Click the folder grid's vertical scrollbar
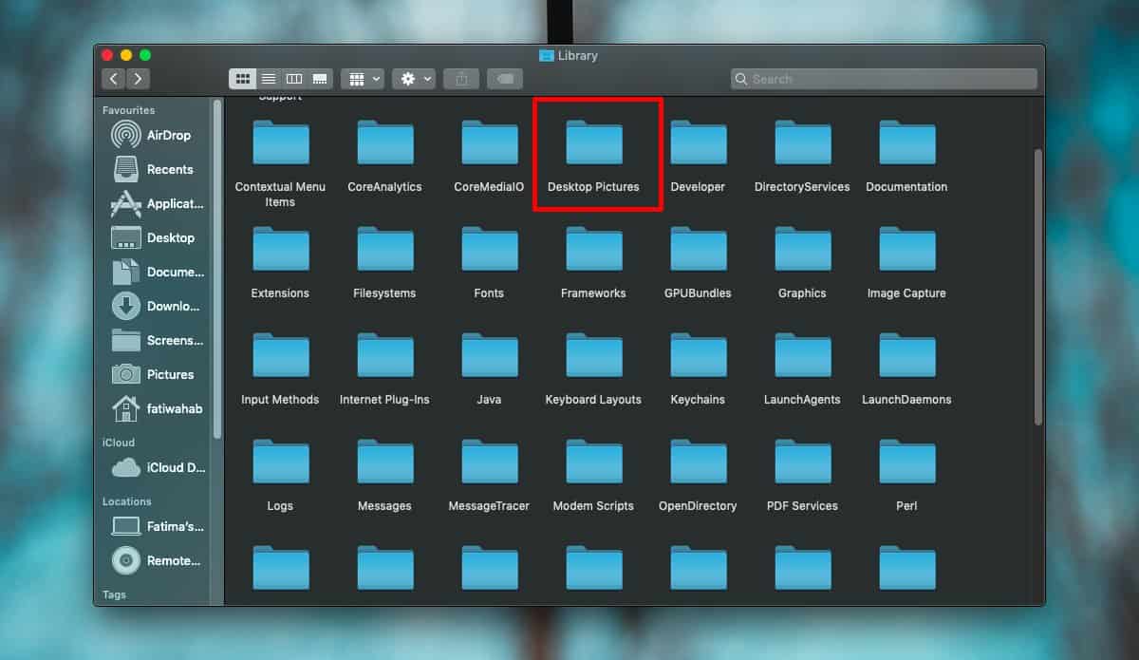 coord(1037,286)
